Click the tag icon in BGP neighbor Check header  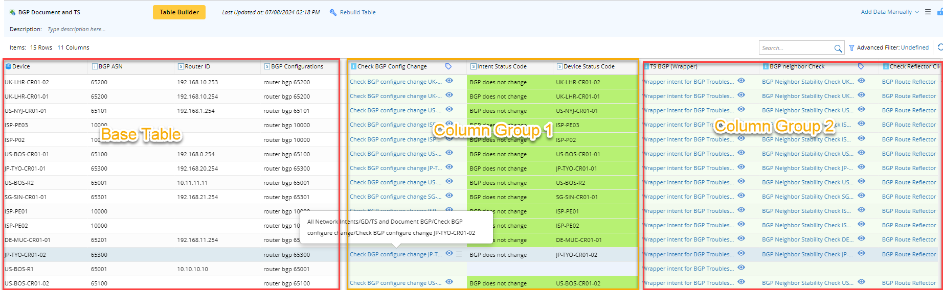pos(861,66)
